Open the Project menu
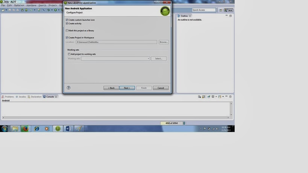 [x=53, y=5]
